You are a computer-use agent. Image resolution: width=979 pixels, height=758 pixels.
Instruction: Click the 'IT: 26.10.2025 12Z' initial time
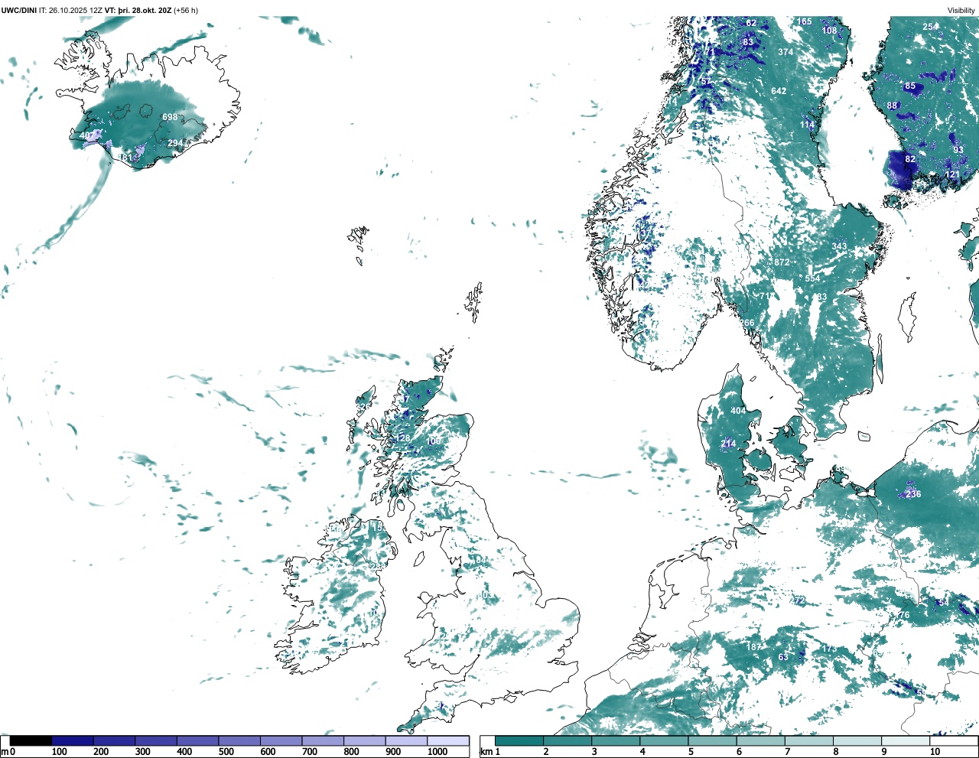tap(71, 10)
